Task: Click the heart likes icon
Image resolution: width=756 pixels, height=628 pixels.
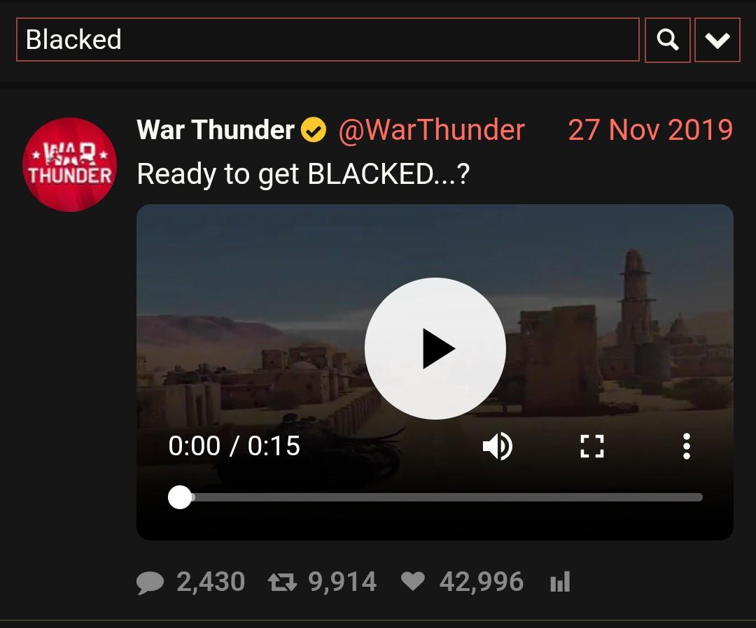Action: click(413, 581)
